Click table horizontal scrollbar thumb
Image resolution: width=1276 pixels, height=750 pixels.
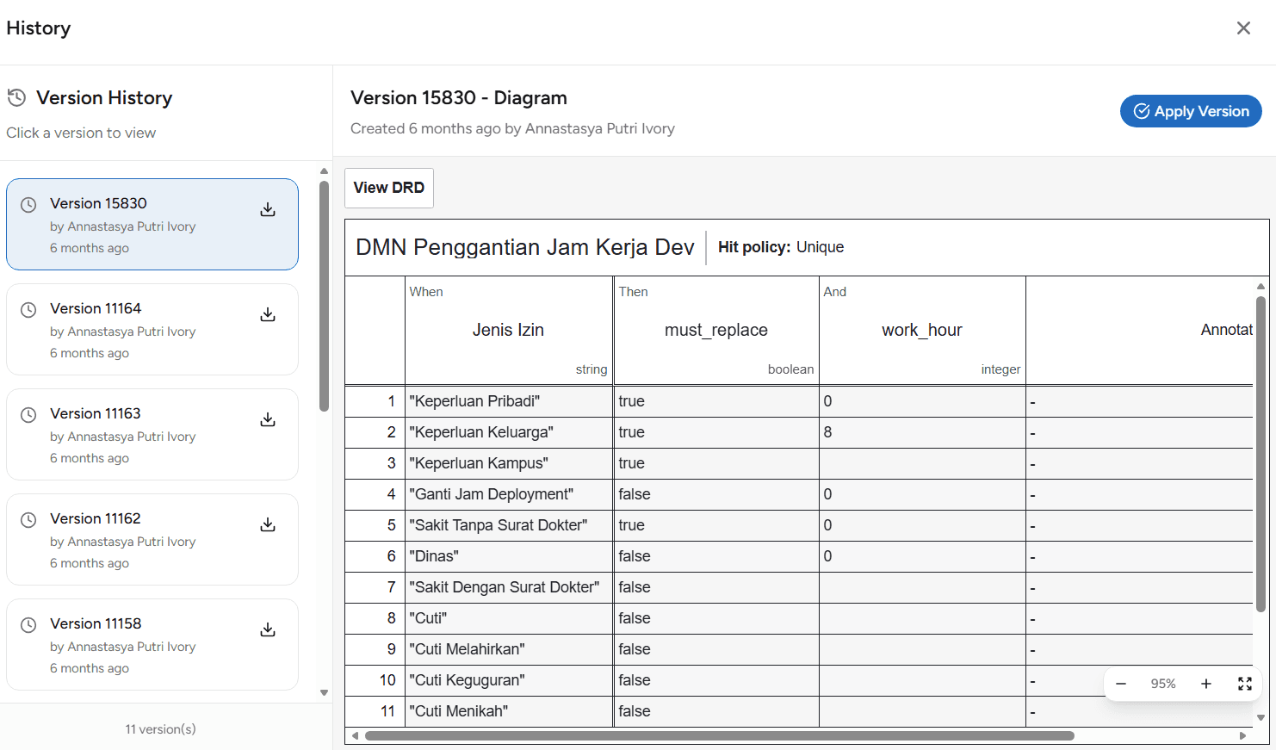point(720,735)
